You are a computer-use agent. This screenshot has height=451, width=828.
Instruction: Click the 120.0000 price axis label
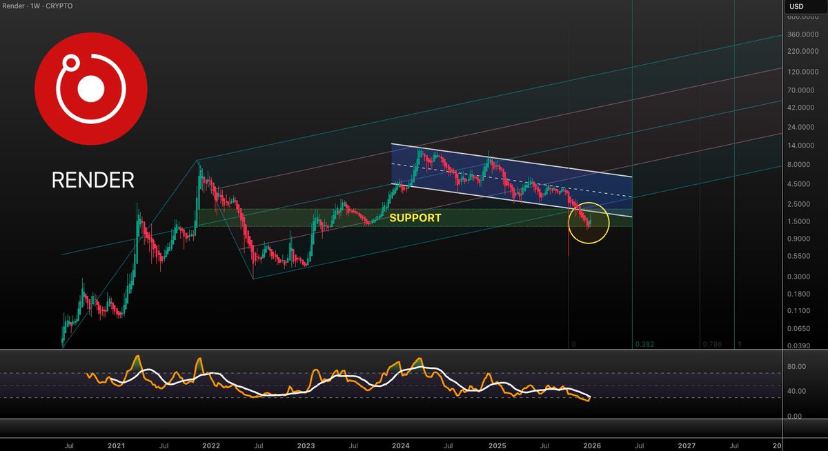click(x=805, y=72)
